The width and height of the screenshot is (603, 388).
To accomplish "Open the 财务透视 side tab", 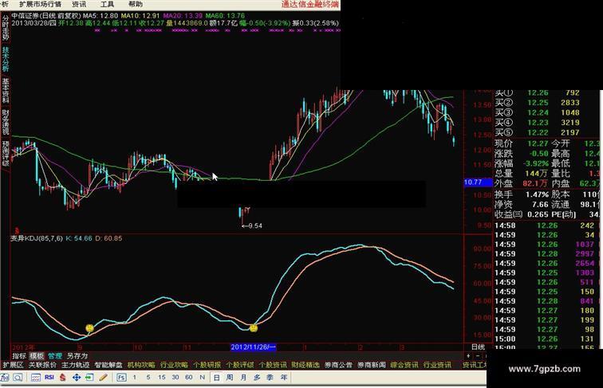I will tap(6, 122).
